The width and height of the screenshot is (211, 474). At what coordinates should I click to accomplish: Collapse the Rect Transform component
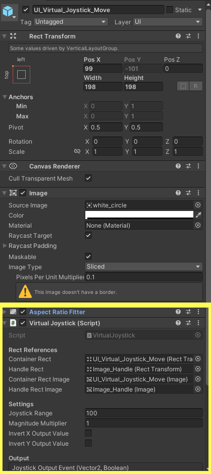pos(4,36)
